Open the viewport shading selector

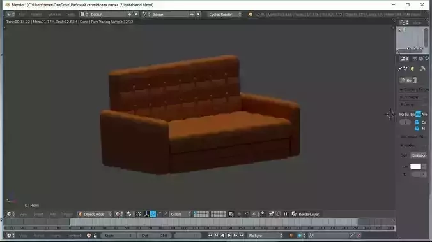pyautogui.click(x=119, y=214)
